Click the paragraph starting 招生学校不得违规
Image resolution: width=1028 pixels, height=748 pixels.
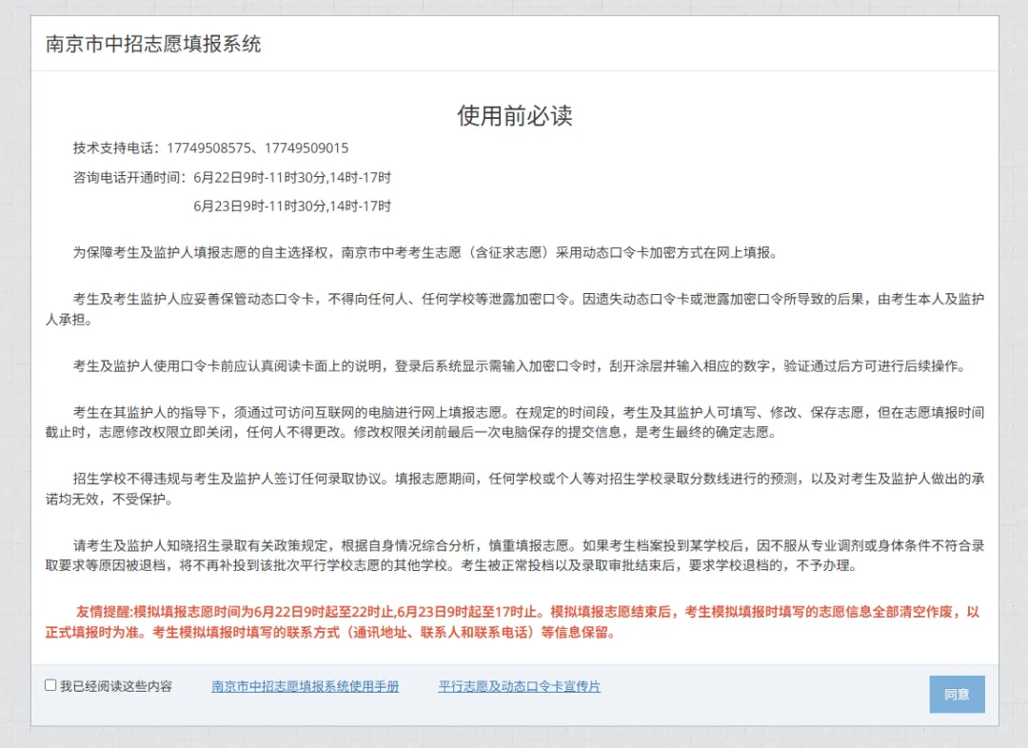click(x=515, y=489)
